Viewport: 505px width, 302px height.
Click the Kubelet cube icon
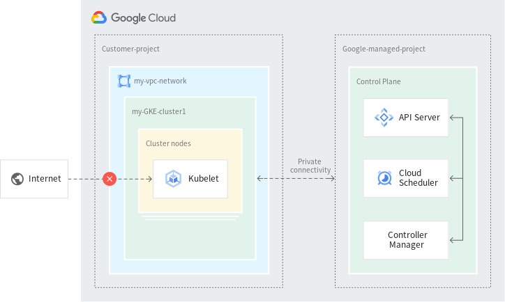[173, 179]
